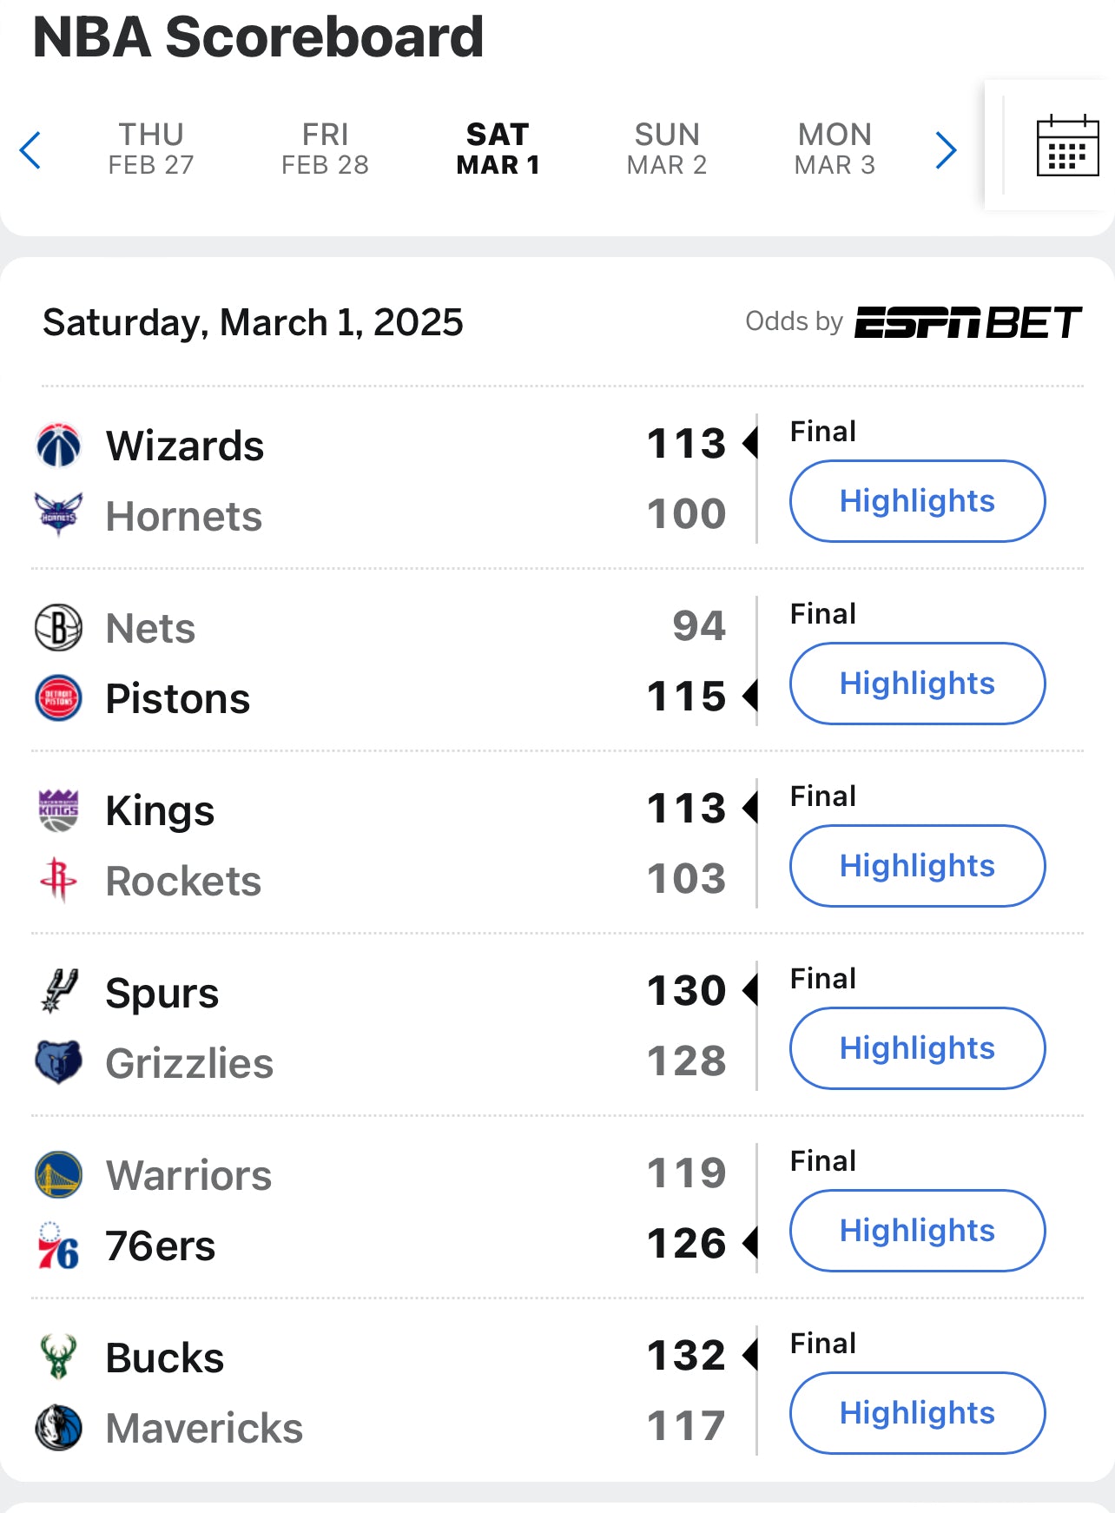Tap the Wizards team logo
1115x1513 pixels.
pyautogui.click(x=58, y=445)
